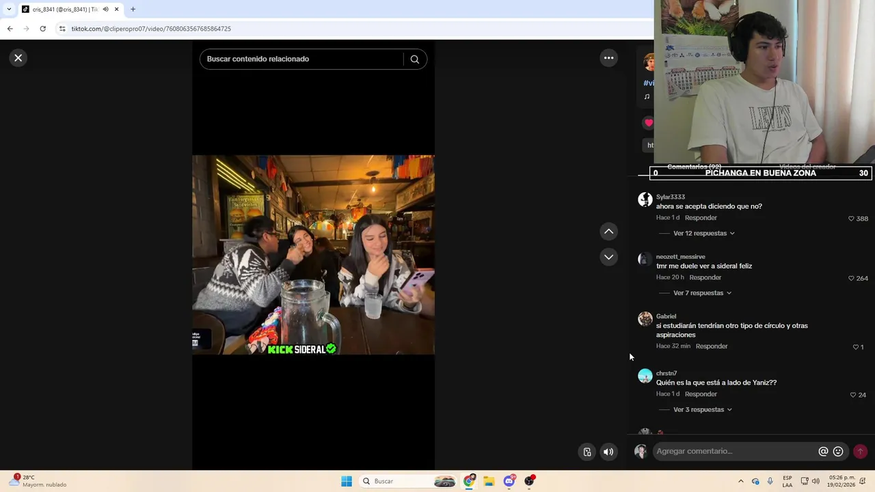875x492 pixels.
Task: Open the Windows Start menu
Action: click(x=347, y=481)
